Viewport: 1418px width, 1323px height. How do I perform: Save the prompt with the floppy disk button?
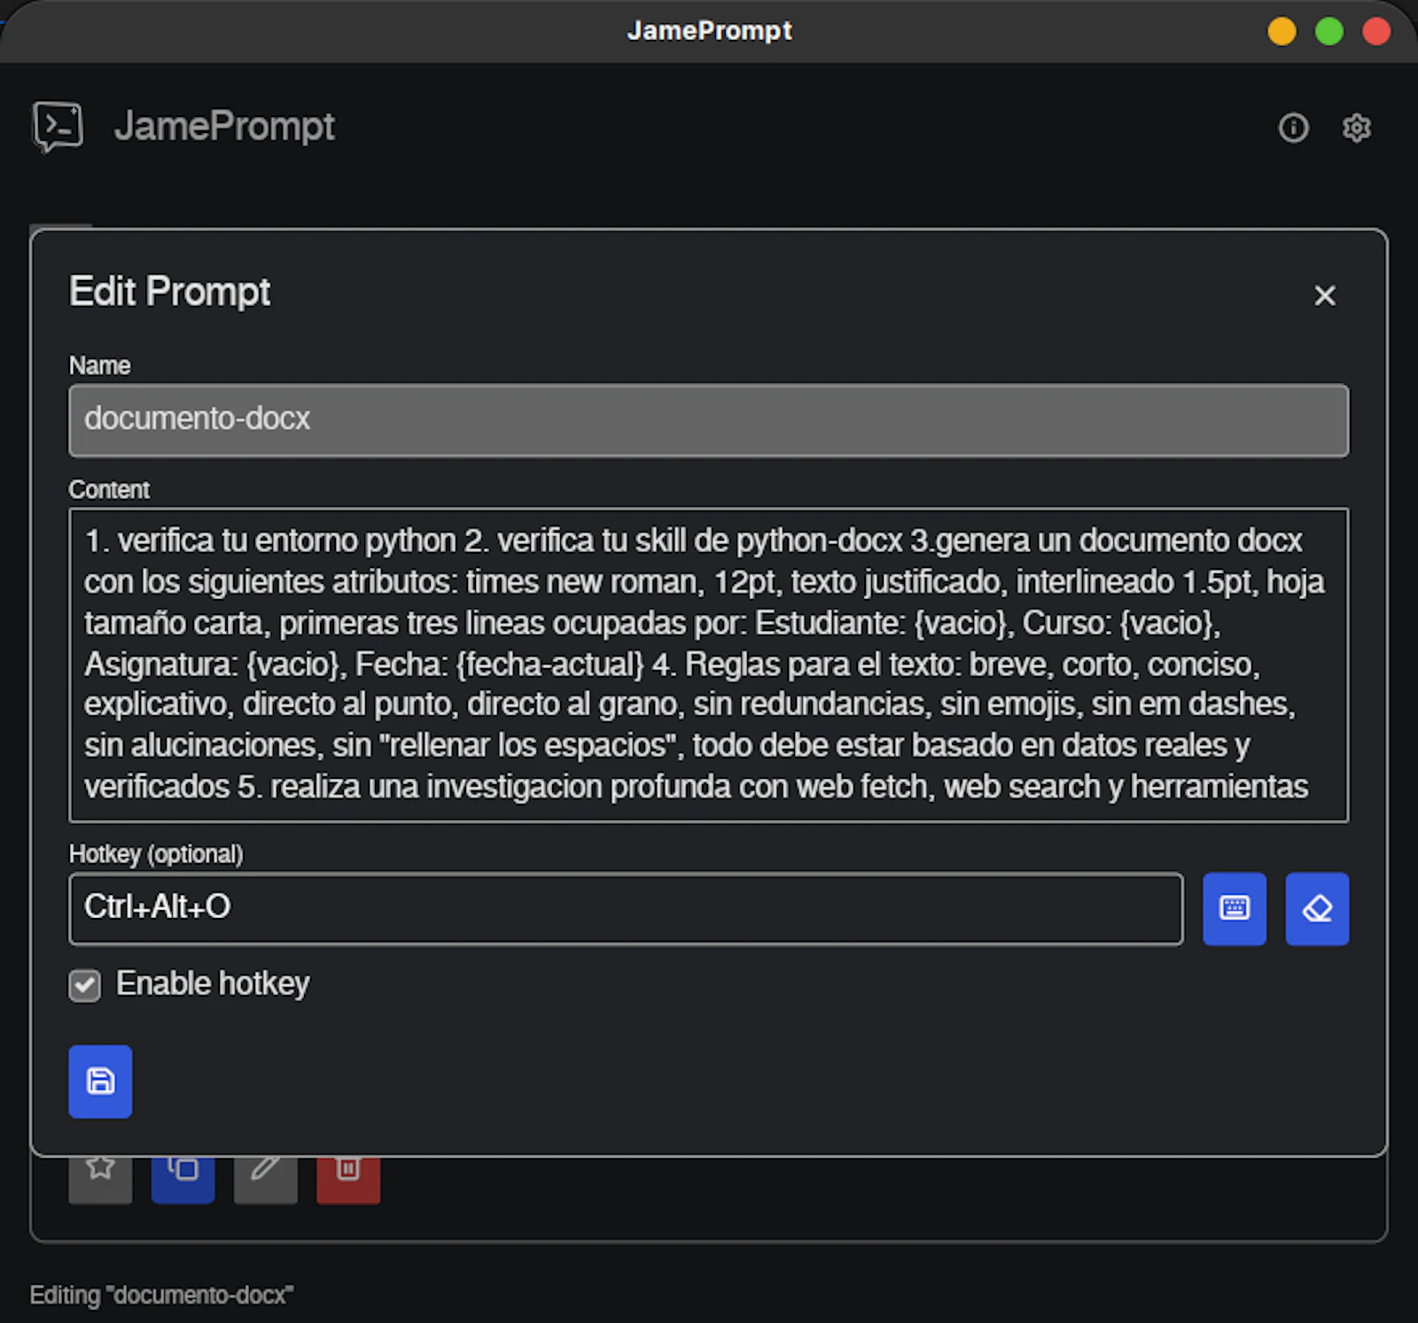pos(100,1081)
